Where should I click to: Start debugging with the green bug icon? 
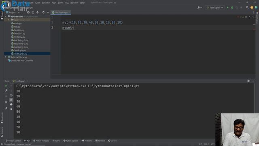pyautogui.click(x=232, y=7)
